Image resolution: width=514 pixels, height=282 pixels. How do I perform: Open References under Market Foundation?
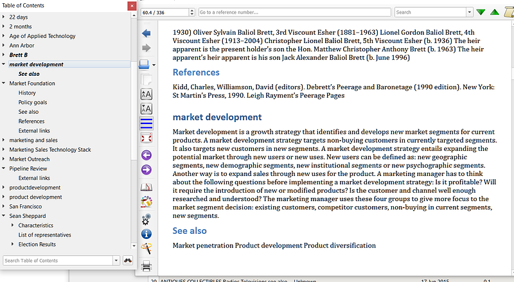point(31,121)
